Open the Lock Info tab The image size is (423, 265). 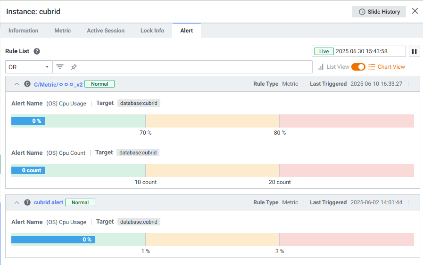pos(152,31)
